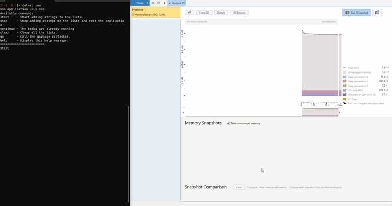The image size is (392, 206).
Task: Click the Get Snapshot button
Action: coord(356,13)
